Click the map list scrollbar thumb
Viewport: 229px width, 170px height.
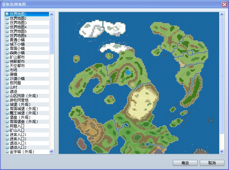tap(51, 36)
